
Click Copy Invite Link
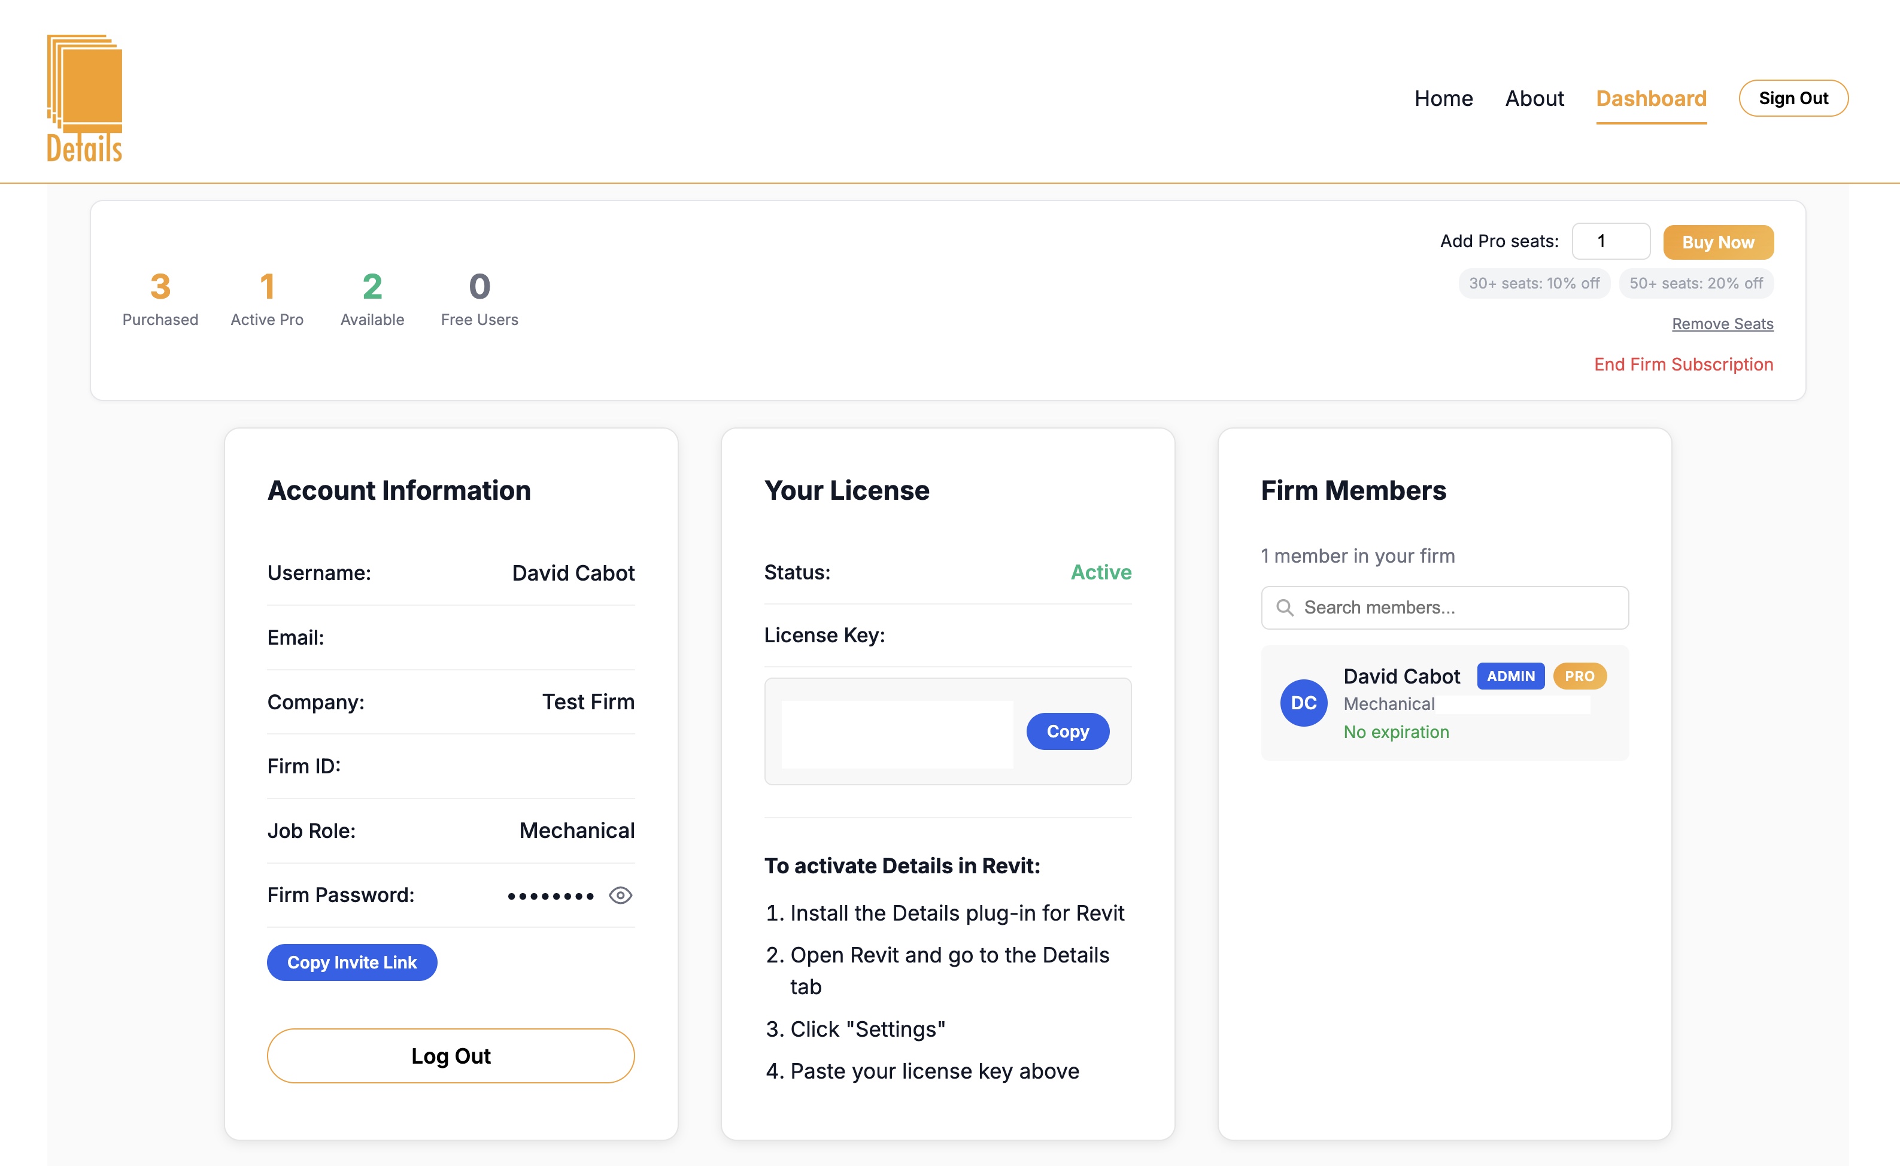(x=351, y=962)
